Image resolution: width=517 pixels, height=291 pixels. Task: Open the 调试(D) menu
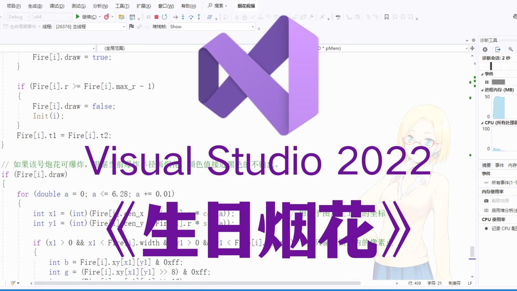(57, 6)
